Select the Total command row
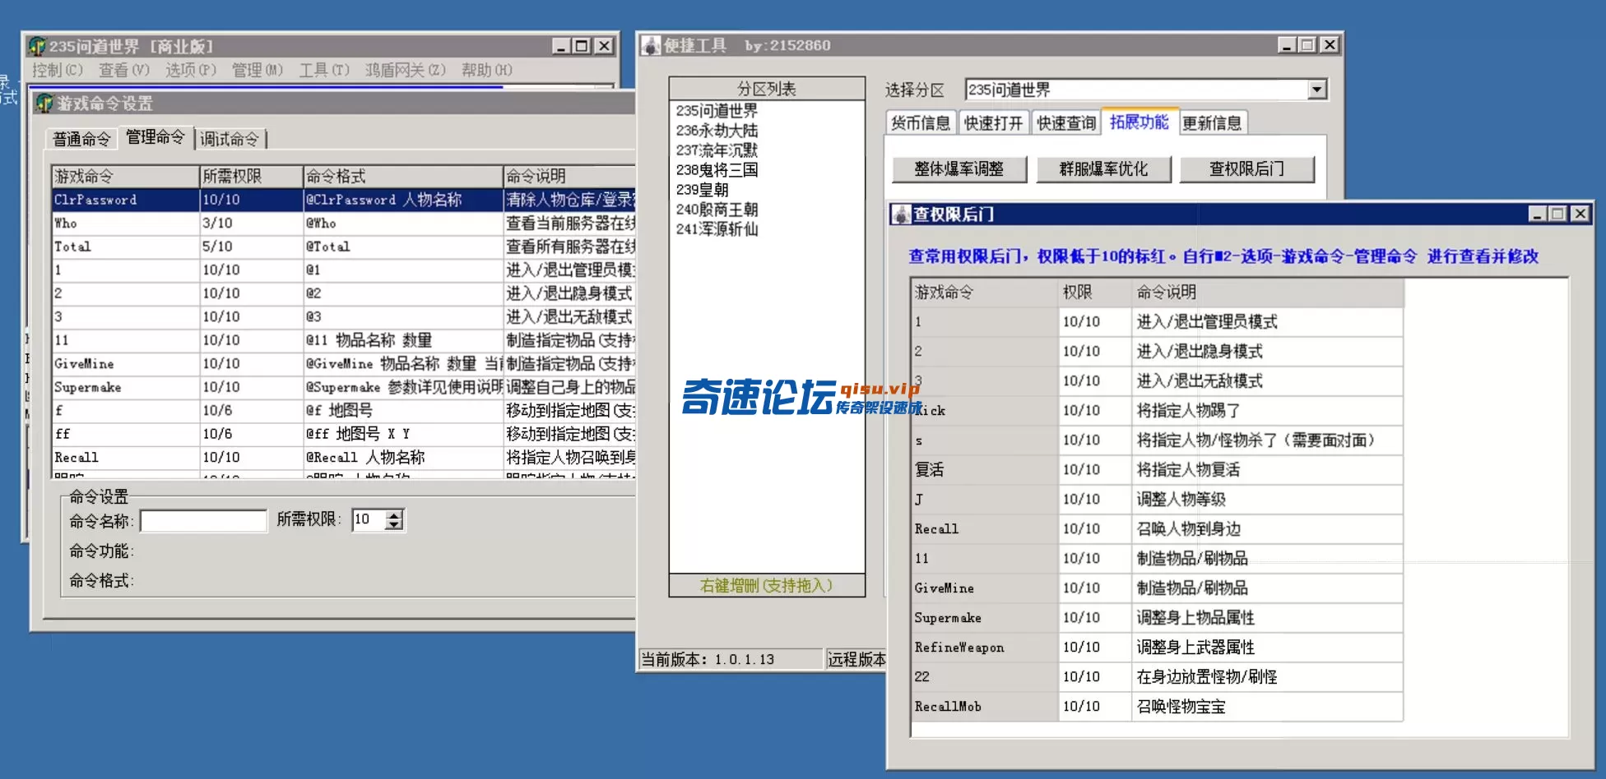 point(344,247)
